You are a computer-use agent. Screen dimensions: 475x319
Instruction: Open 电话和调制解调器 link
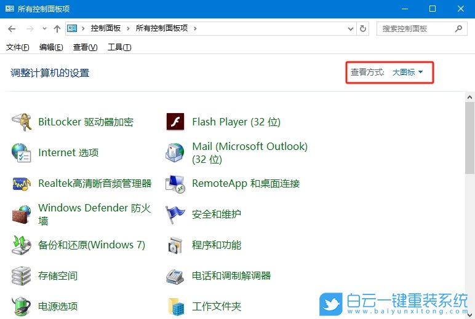point(231,276)
